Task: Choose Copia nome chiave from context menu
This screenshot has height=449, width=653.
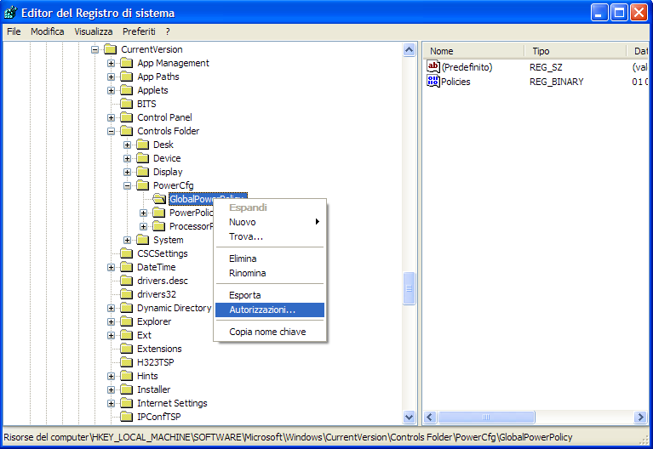Action: coord(270,332)
